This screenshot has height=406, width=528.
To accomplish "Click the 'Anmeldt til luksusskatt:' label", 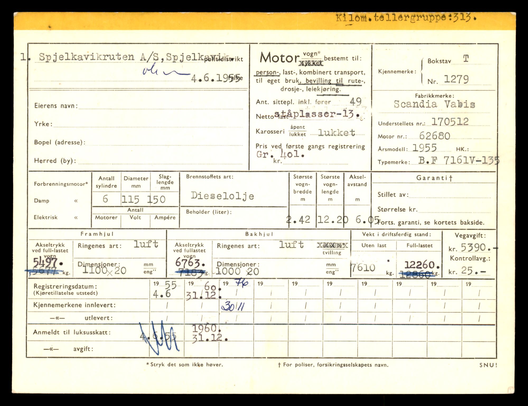I will (x=72, y=332).
